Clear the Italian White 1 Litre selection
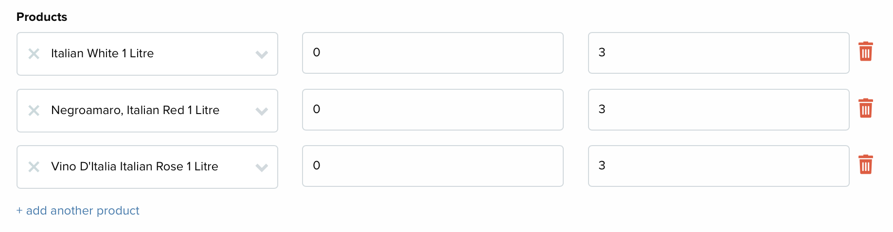Image resolution: width=893 pixels, height=232 pixels. click(34, 54)
